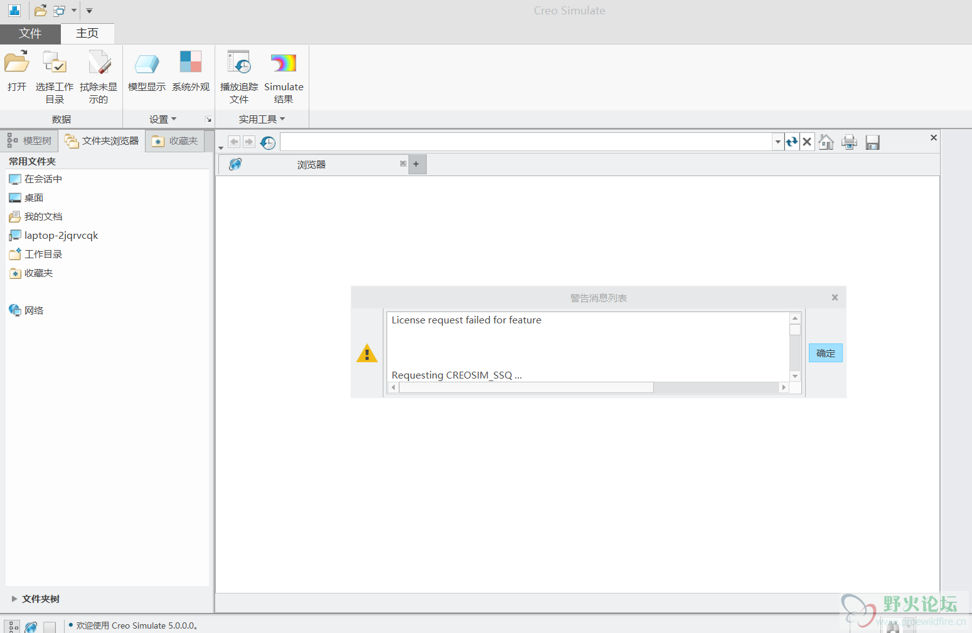Click 'Requesting CREOSIM_SSQ ...' message line

(457, 375)
